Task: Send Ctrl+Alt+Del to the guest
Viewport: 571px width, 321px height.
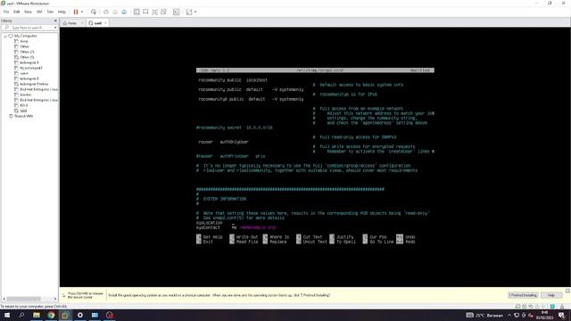Action: 94,12
